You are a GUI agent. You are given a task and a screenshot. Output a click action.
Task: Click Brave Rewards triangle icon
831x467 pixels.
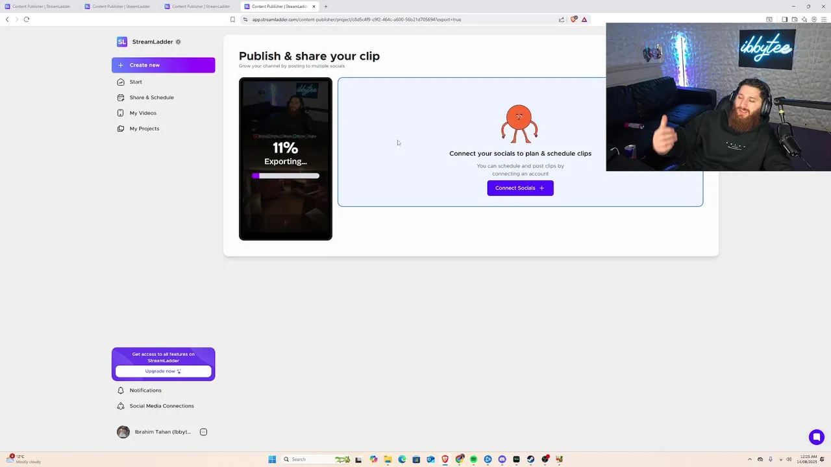click(x=584, y=19)
